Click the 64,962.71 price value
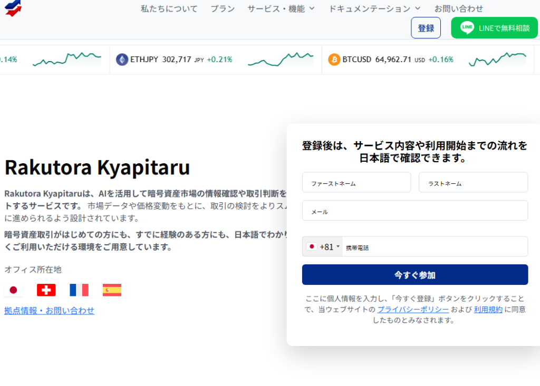 (x=393, y=60)
